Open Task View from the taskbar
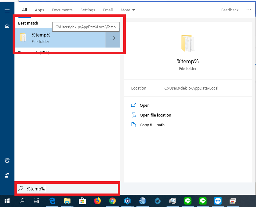 click(37, 201)
